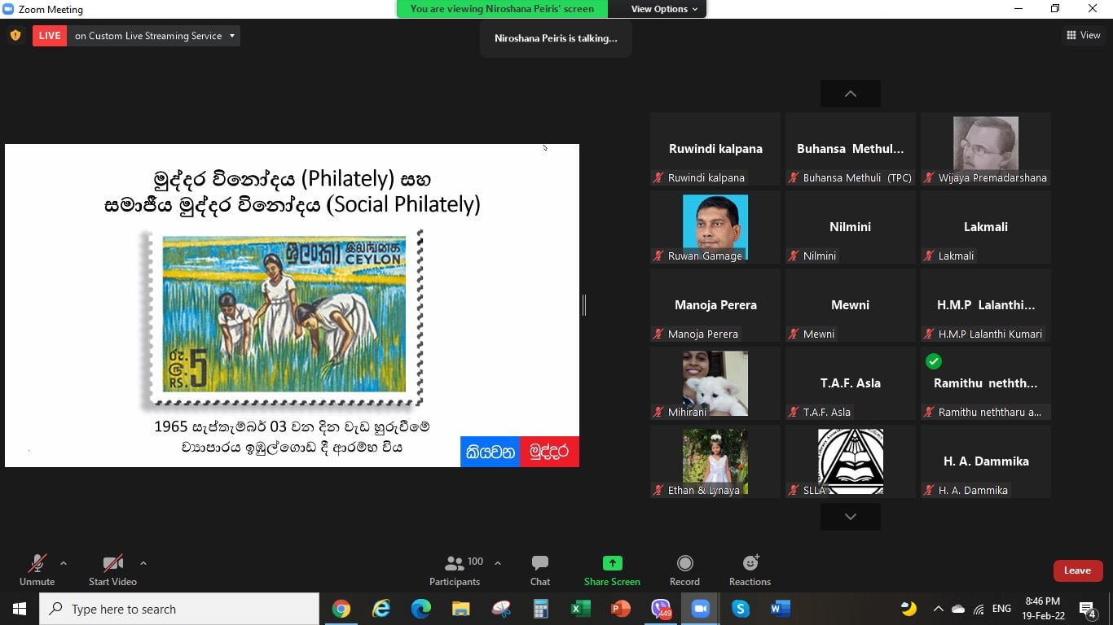The height and width of the screenshot is (625, 1113).
Task: Open Word from taskbar
Action: pyautogui.click(x=780, y=609)
